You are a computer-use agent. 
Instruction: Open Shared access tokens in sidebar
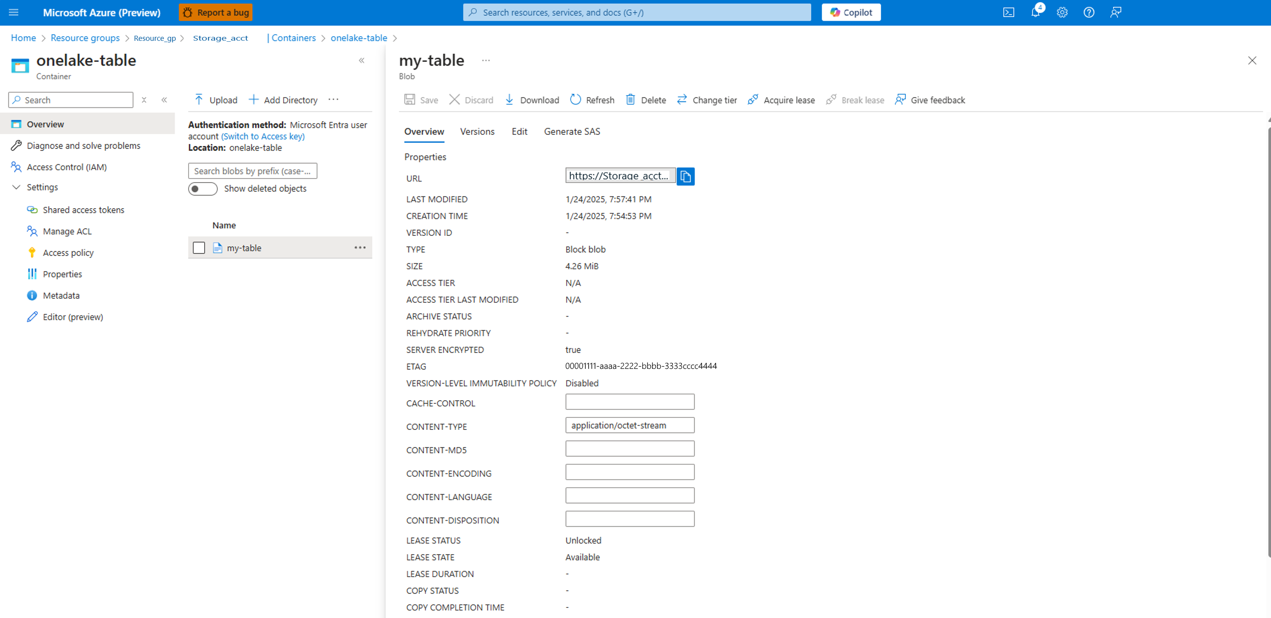(83, 210)
